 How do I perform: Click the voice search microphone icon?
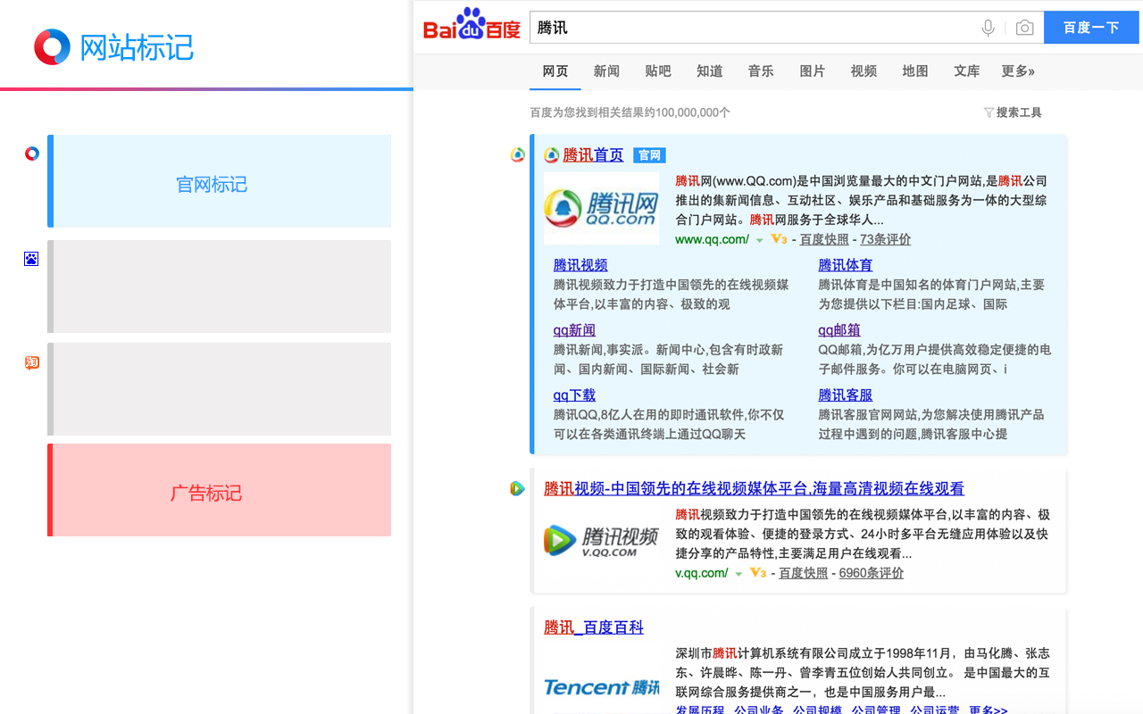click(x=988, y=28)
